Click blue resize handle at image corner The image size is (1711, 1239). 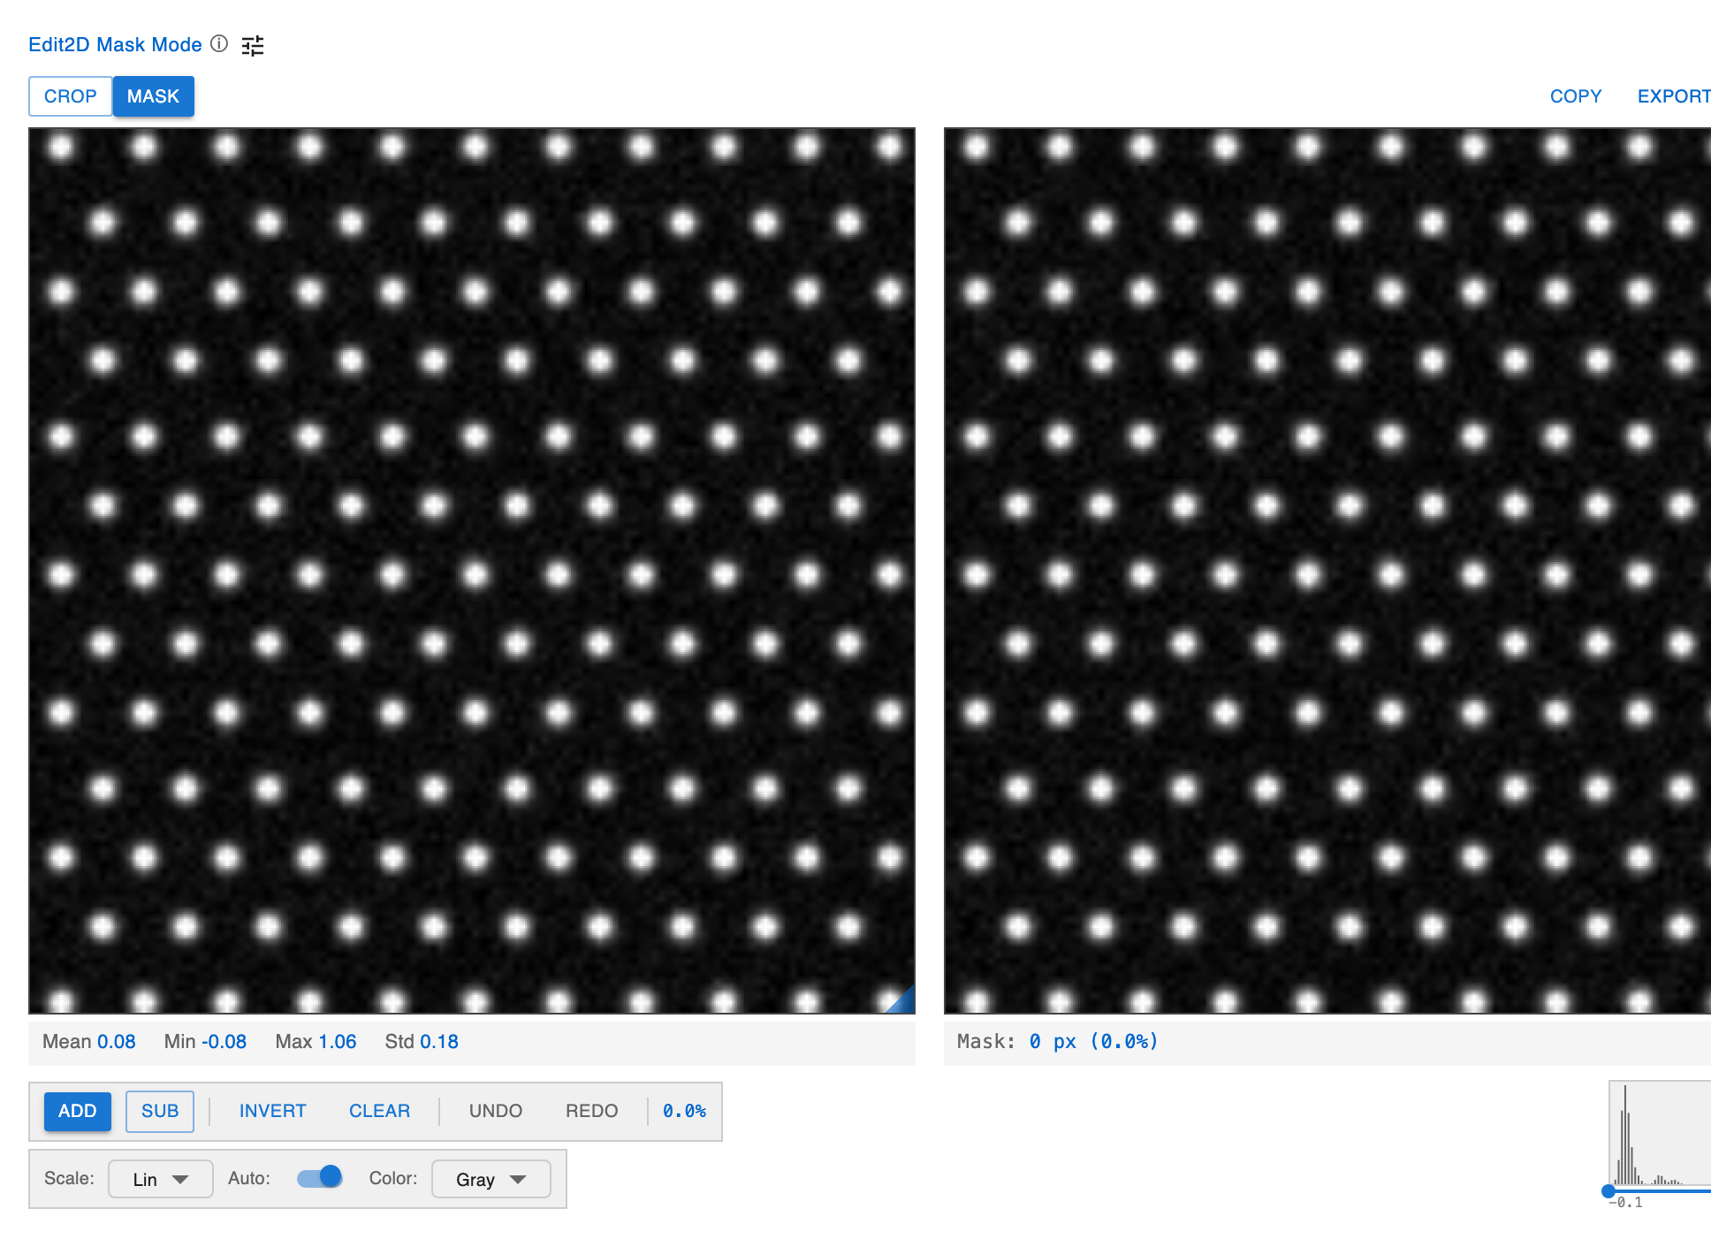point(903,1002)
